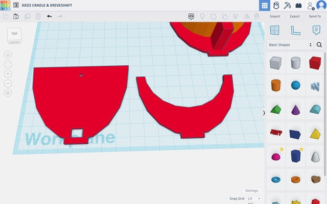Click the Fit all in view button

click(x=8, y=64)
